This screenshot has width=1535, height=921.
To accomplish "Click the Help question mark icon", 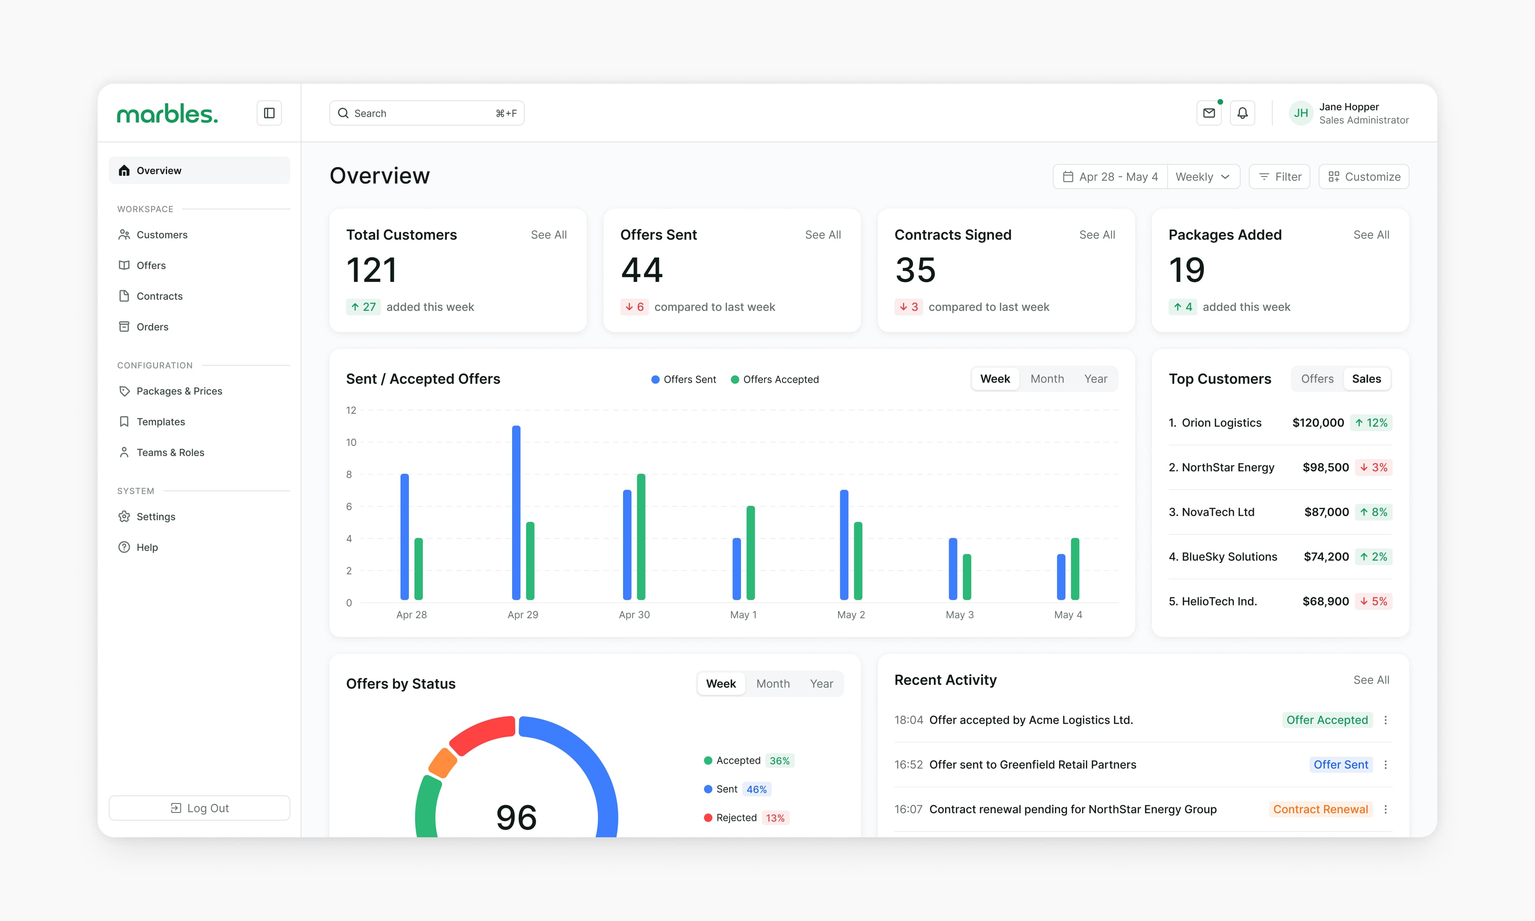I will [124, 547].
